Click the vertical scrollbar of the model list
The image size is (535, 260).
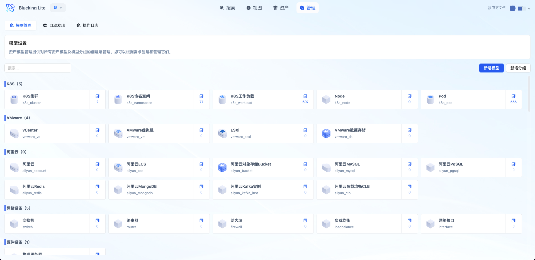529,94
